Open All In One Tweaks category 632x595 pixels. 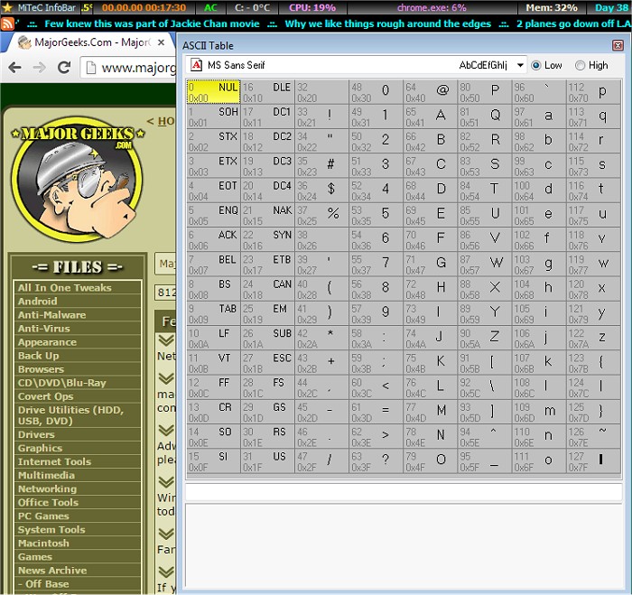(x=64, y=288)
